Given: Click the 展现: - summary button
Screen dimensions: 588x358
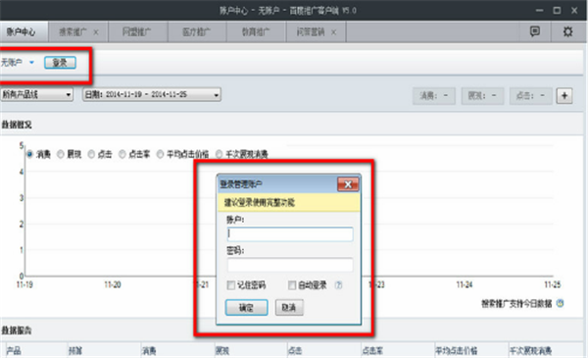Looking at the screenshot, I should [482, 96].
